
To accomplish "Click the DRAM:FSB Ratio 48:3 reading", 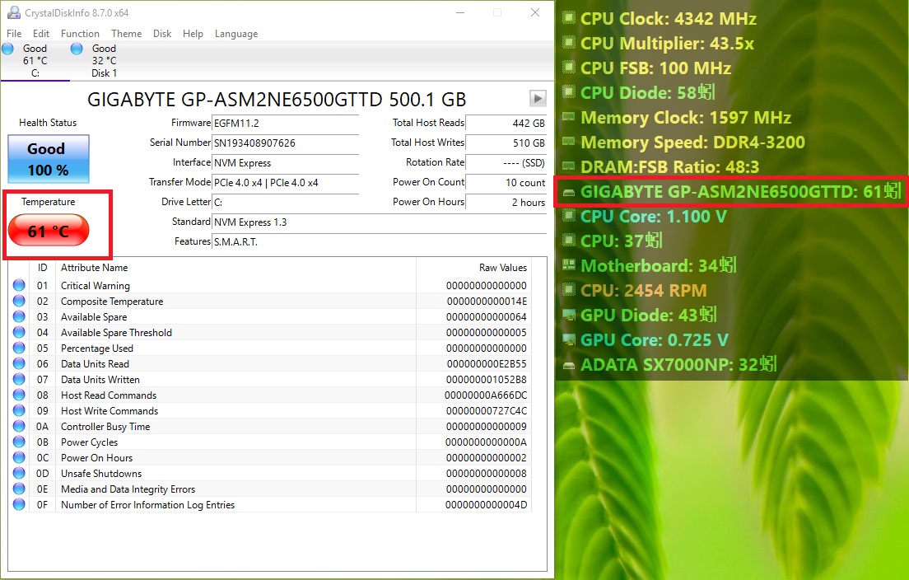I will tap(670, 167).
